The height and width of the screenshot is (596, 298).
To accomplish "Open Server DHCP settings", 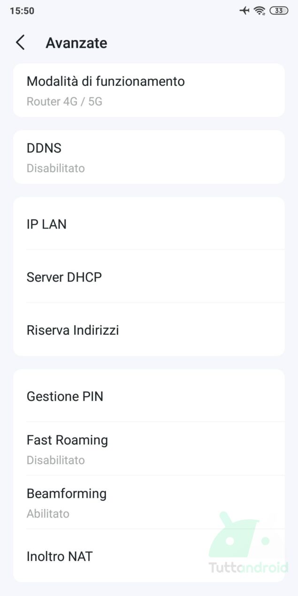I will [149, 277].
